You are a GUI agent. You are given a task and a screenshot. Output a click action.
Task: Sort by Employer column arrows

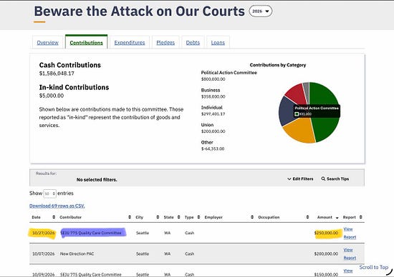[x=252, y=217]
